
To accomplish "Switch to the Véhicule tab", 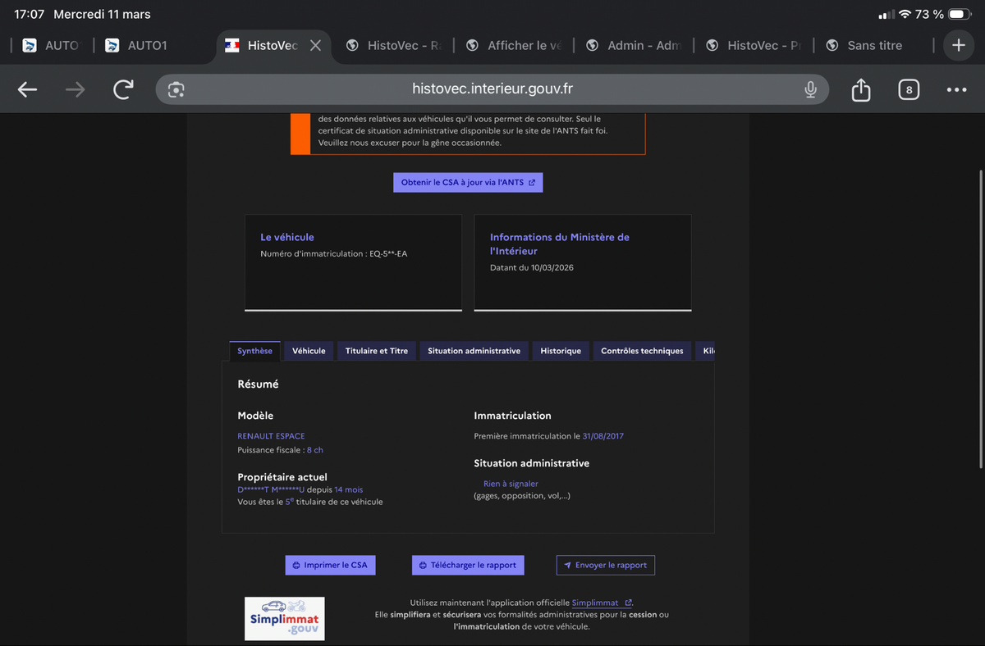I will click(x=309, y=350).
